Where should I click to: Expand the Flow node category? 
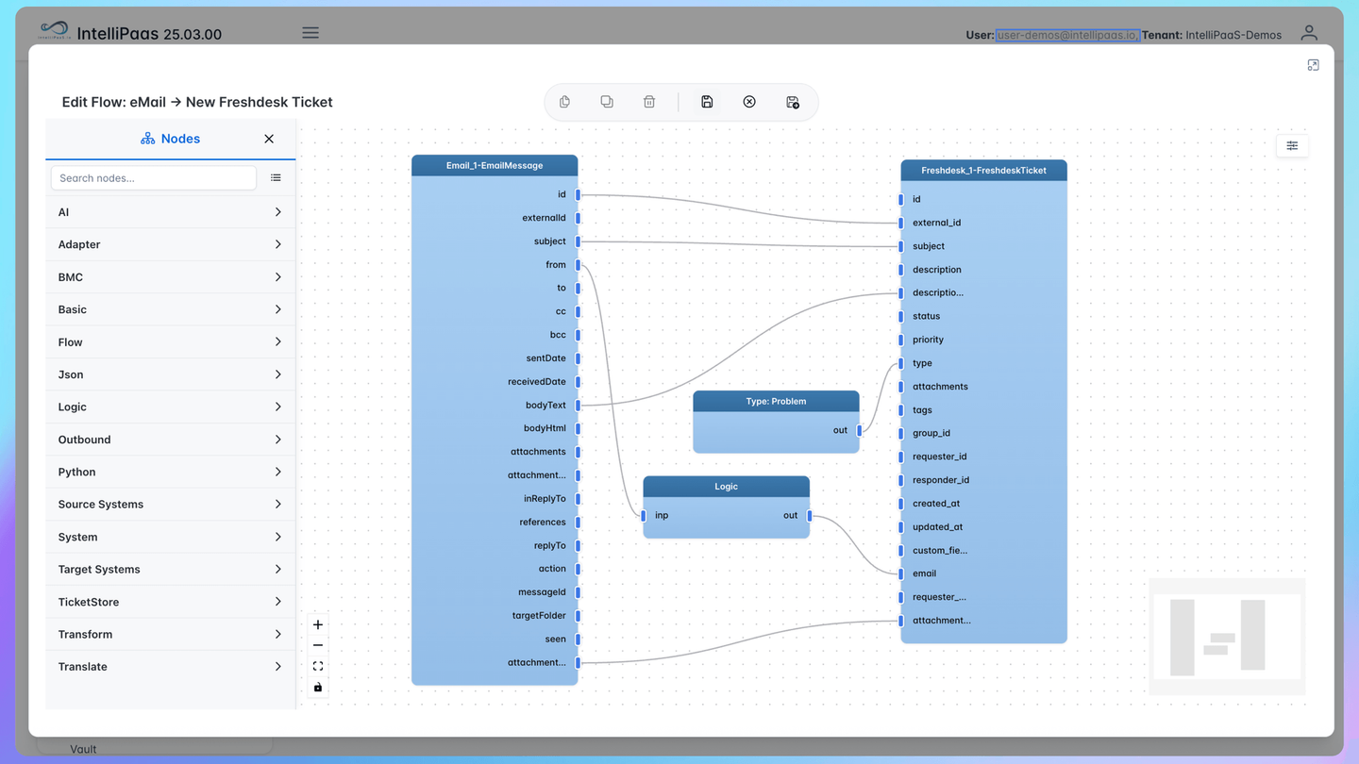coord(170,342)
